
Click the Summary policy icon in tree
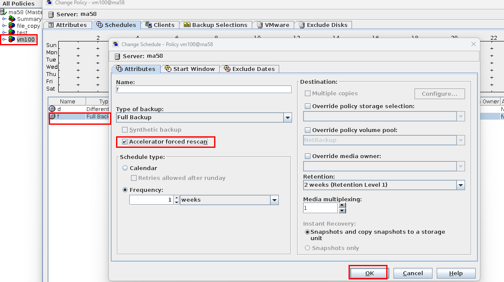tap(12, 19)
